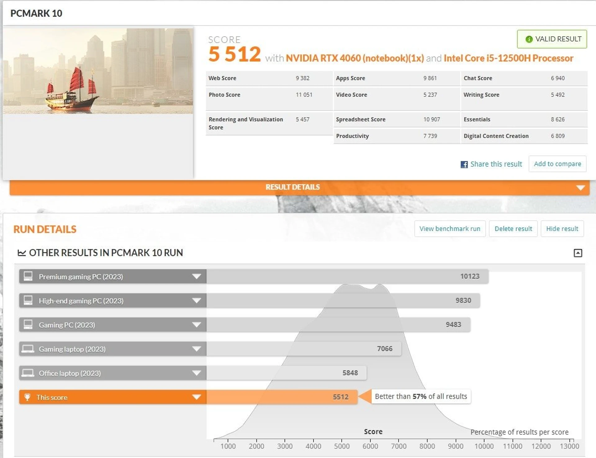The height and width of the screenshot is (458, 596).
Task: Click the Score axis label of chart
Action: (373, 432)
